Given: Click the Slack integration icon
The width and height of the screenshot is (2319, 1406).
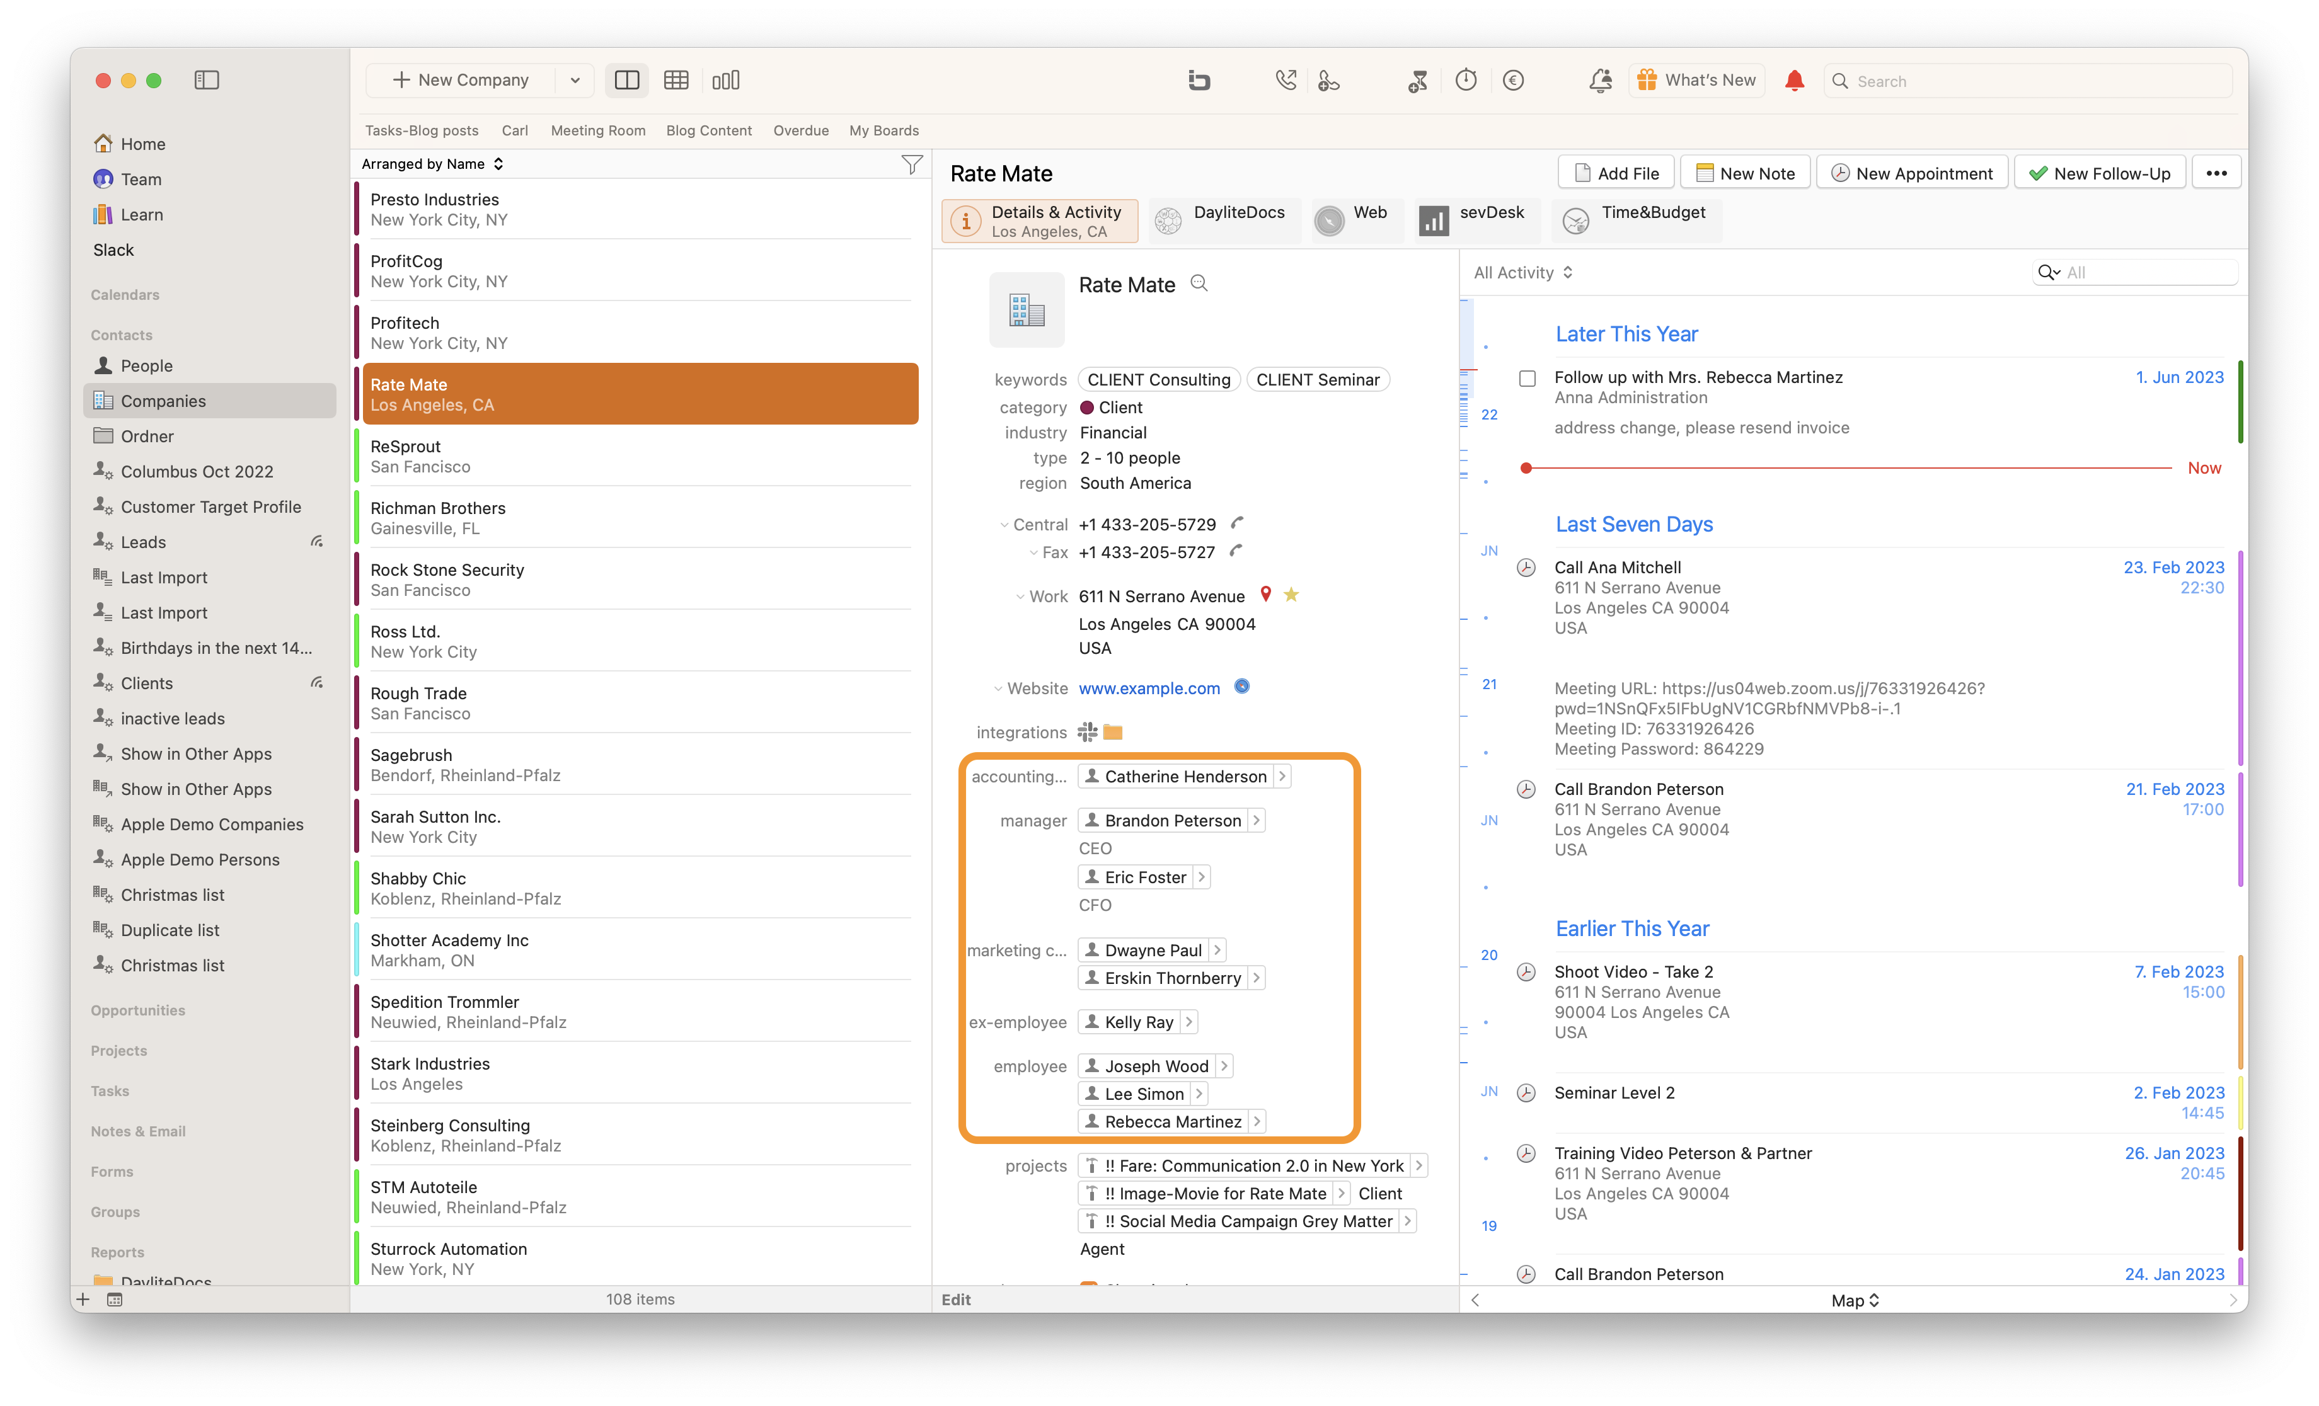Looking at the screenshot, I should click(1088, 731).
